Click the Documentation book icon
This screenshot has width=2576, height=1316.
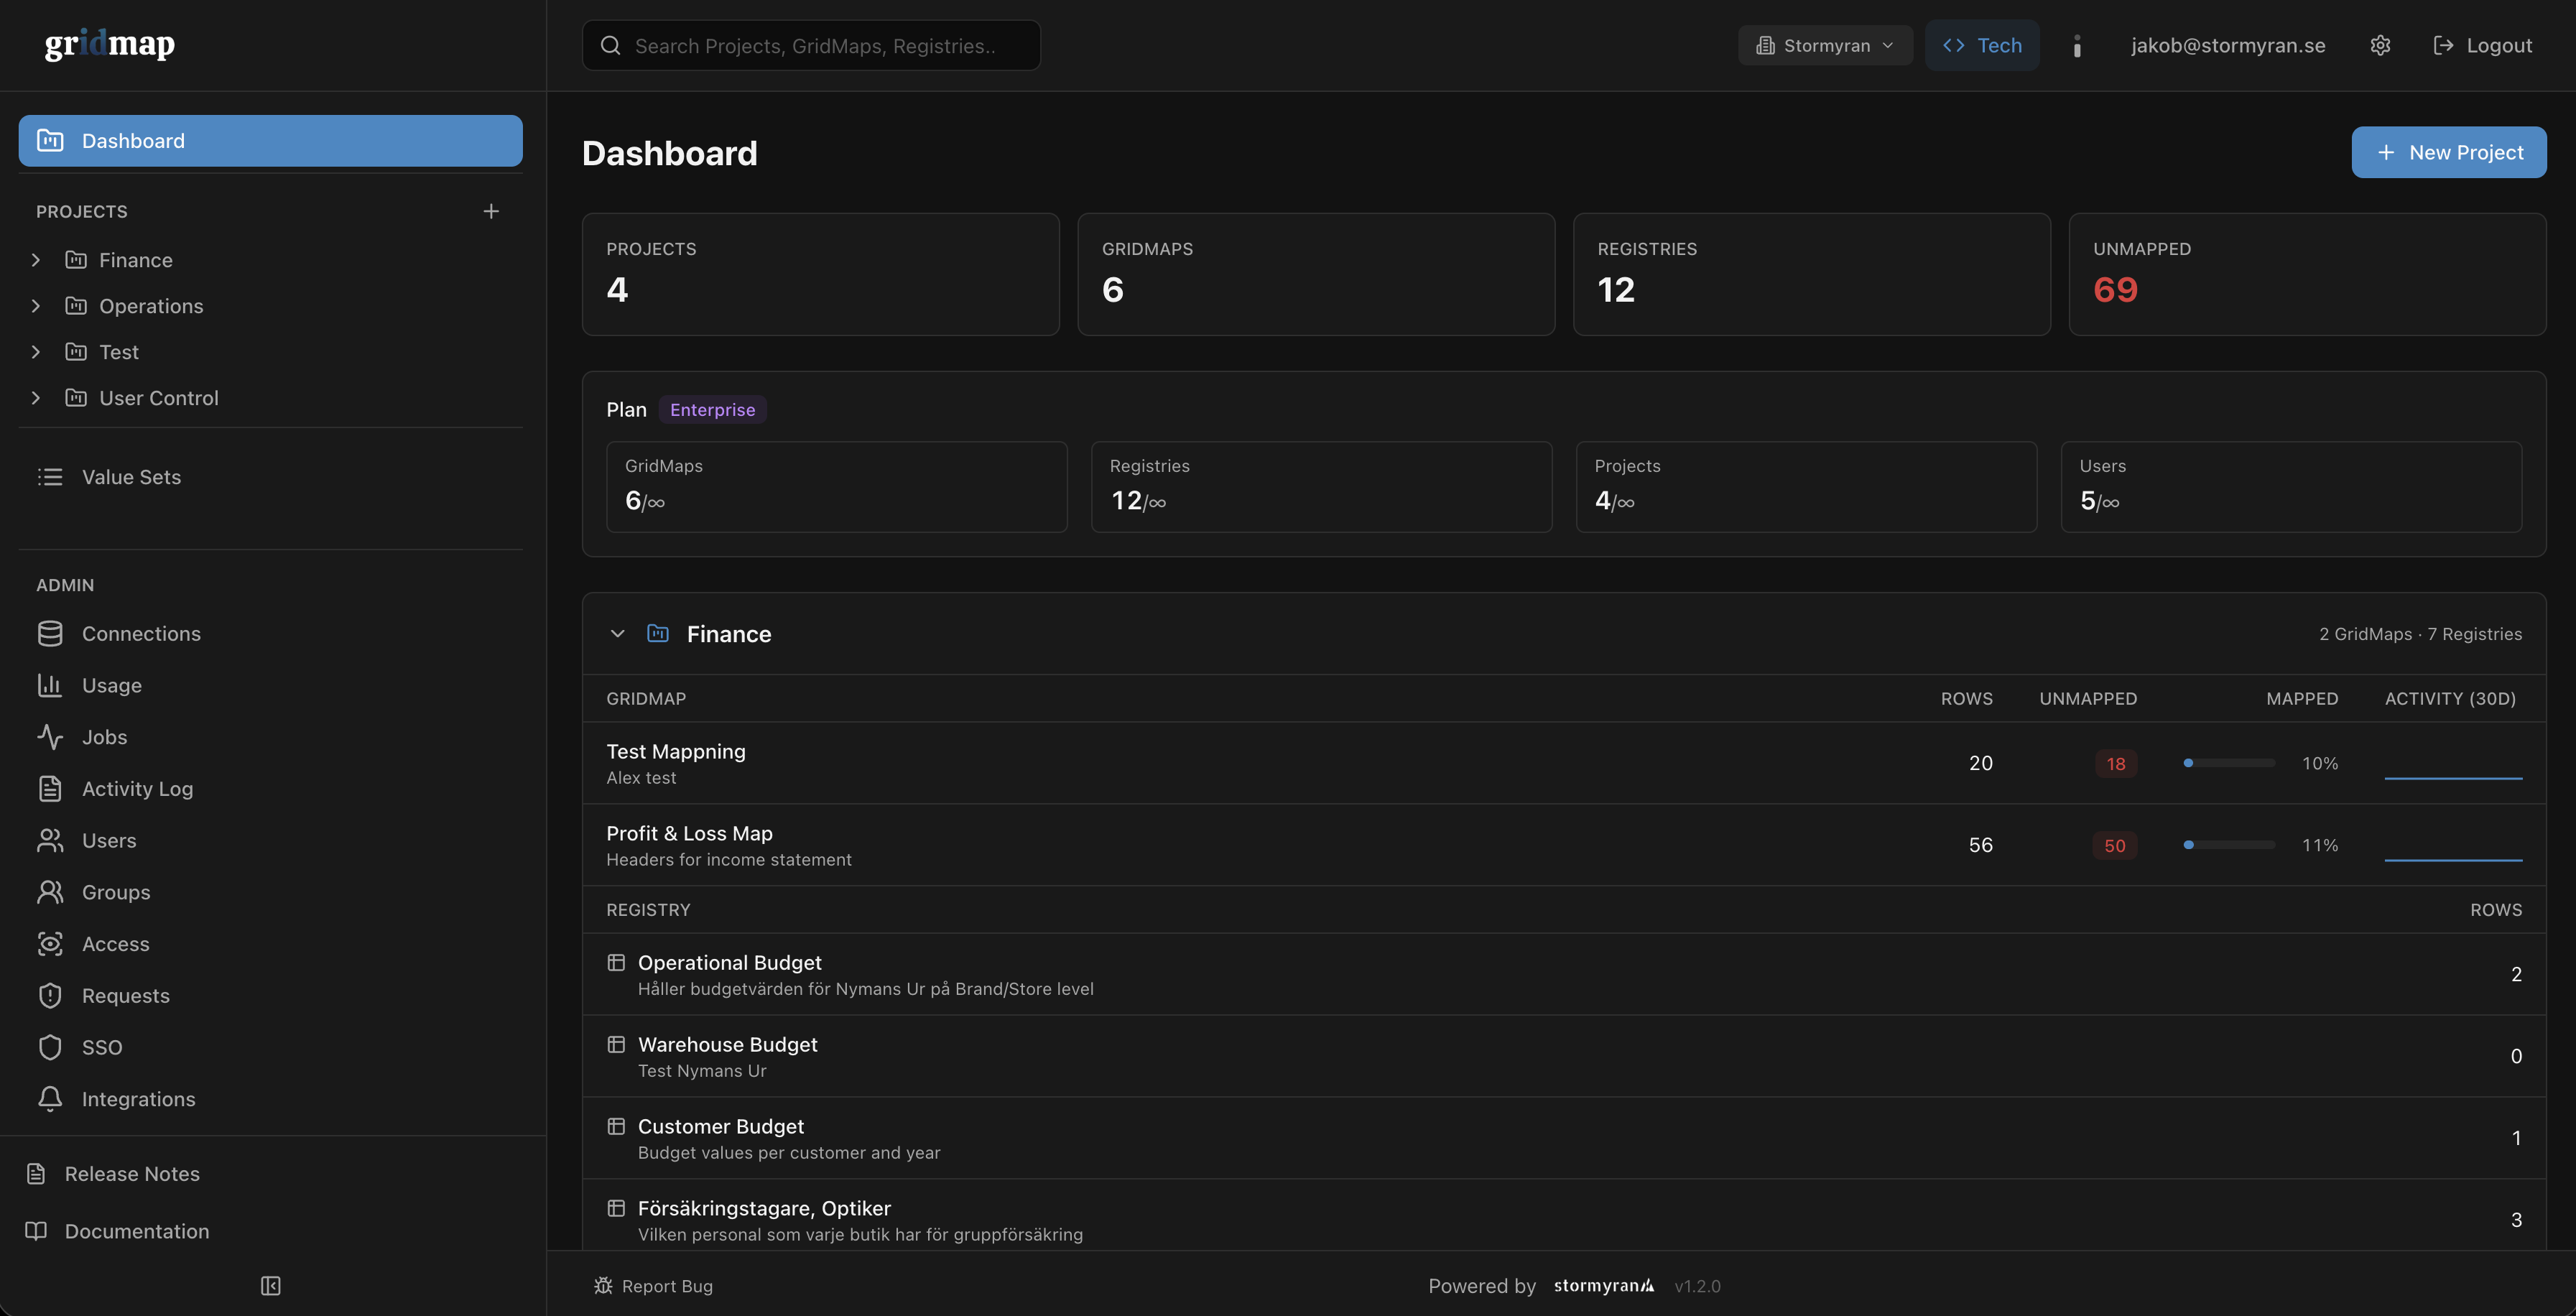36,1231
